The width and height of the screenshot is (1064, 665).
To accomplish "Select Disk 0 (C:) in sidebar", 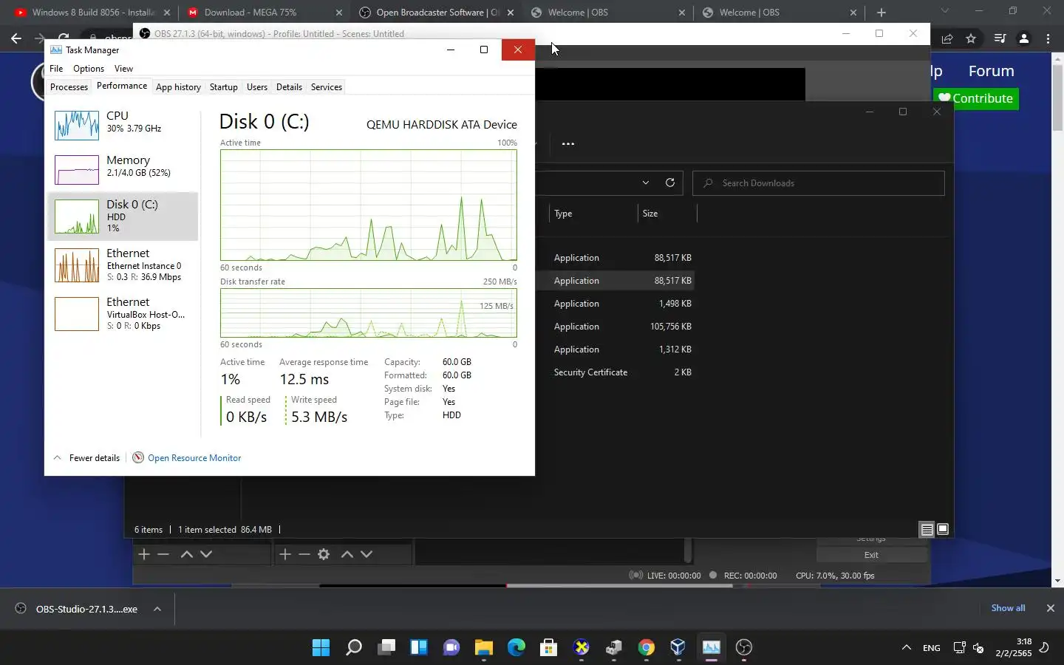I will tap(123, 216).
